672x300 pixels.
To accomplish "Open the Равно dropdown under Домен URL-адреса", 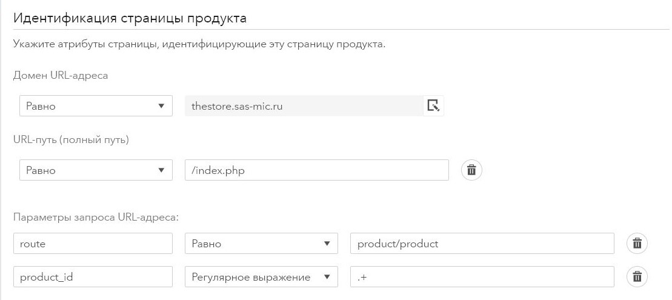I will tap(96, 106).
